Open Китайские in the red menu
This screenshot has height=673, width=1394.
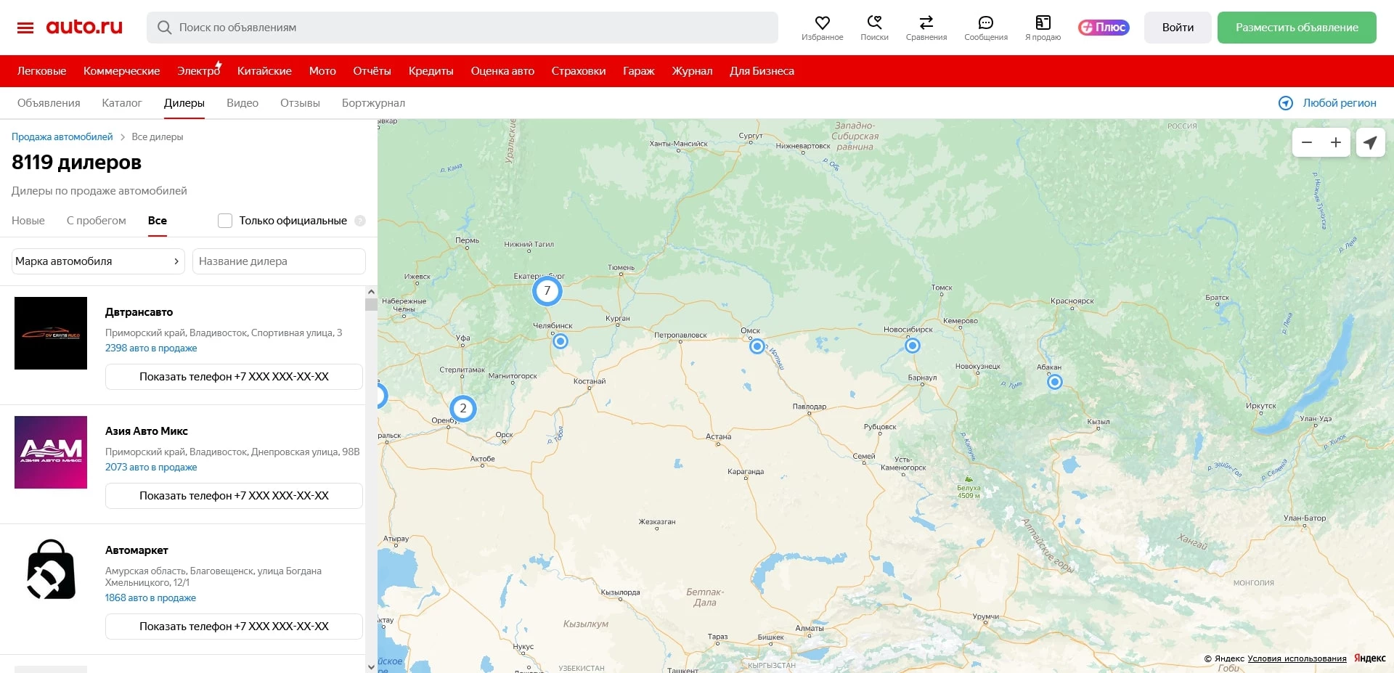tap(264, 71)
